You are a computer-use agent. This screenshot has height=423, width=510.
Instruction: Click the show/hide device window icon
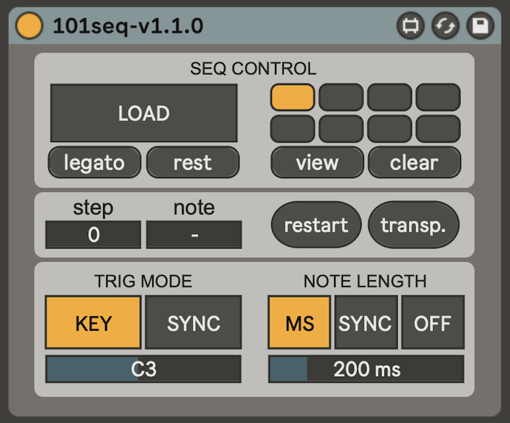(411, 26)
